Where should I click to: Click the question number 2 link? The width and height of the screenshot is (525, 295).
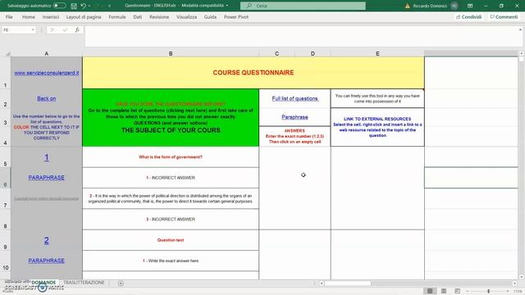point(47,240)
